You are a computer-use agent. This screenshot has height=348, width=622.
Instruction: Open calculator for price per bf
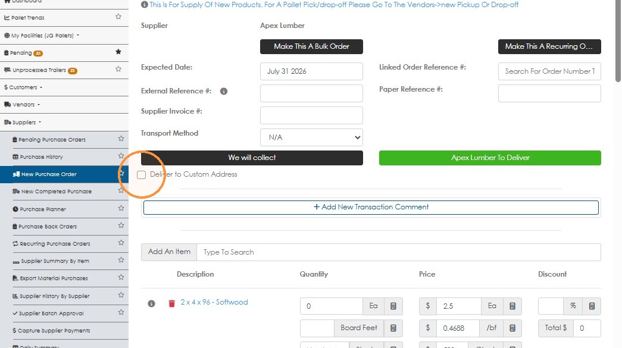[x=512, y=328]
